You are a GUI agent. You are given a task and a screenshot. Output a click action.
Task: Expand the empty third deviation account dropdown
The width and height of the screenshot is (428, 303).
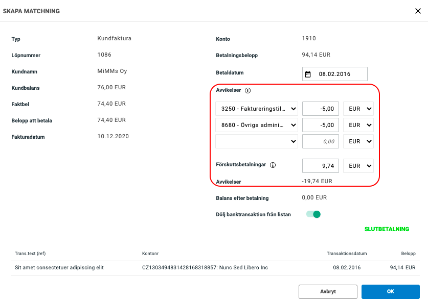click(x=257, y=141)
